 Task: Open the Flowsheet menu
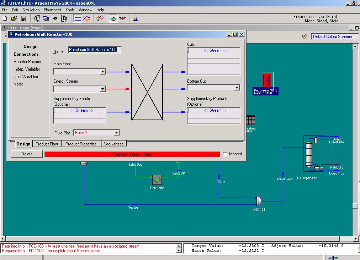(x=53, y=10)
